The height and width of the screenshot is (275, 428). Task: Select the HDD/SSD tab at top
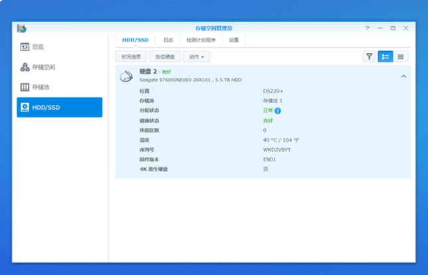135,40
